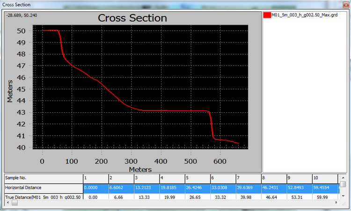Click sample column header 5
This screenshot has width=351, height=211.
tap(197, 178)
